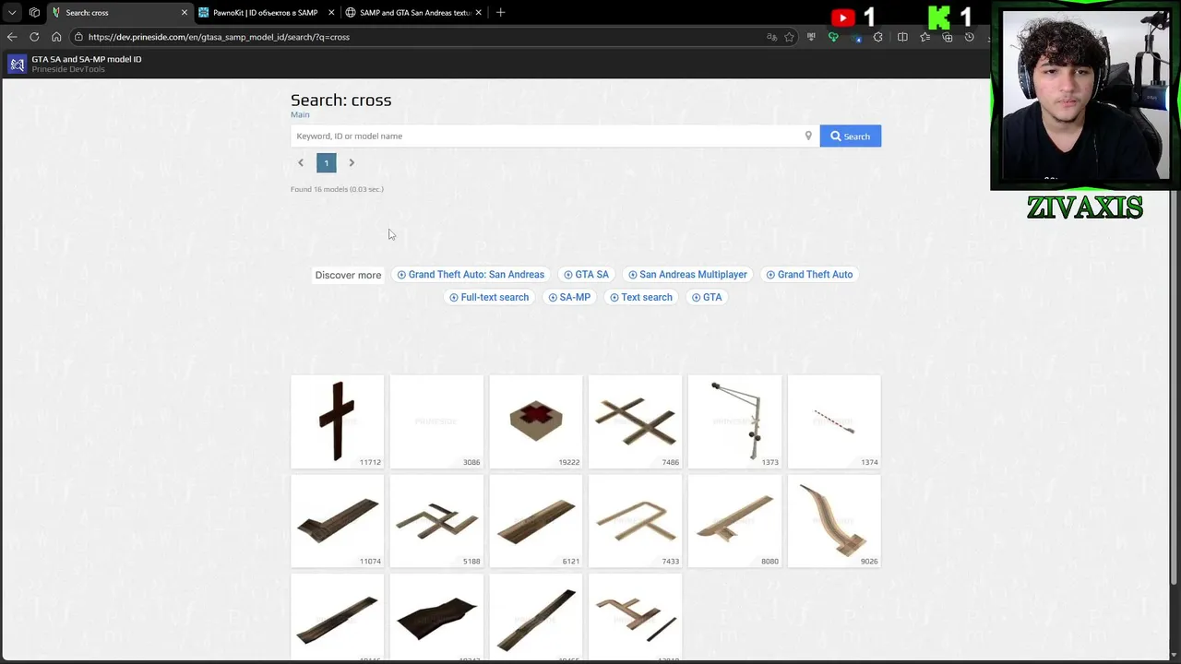The height and width of the screenshot is (664, 1181).
Task: Click the browser back arrow
Action: click(12, 37)
